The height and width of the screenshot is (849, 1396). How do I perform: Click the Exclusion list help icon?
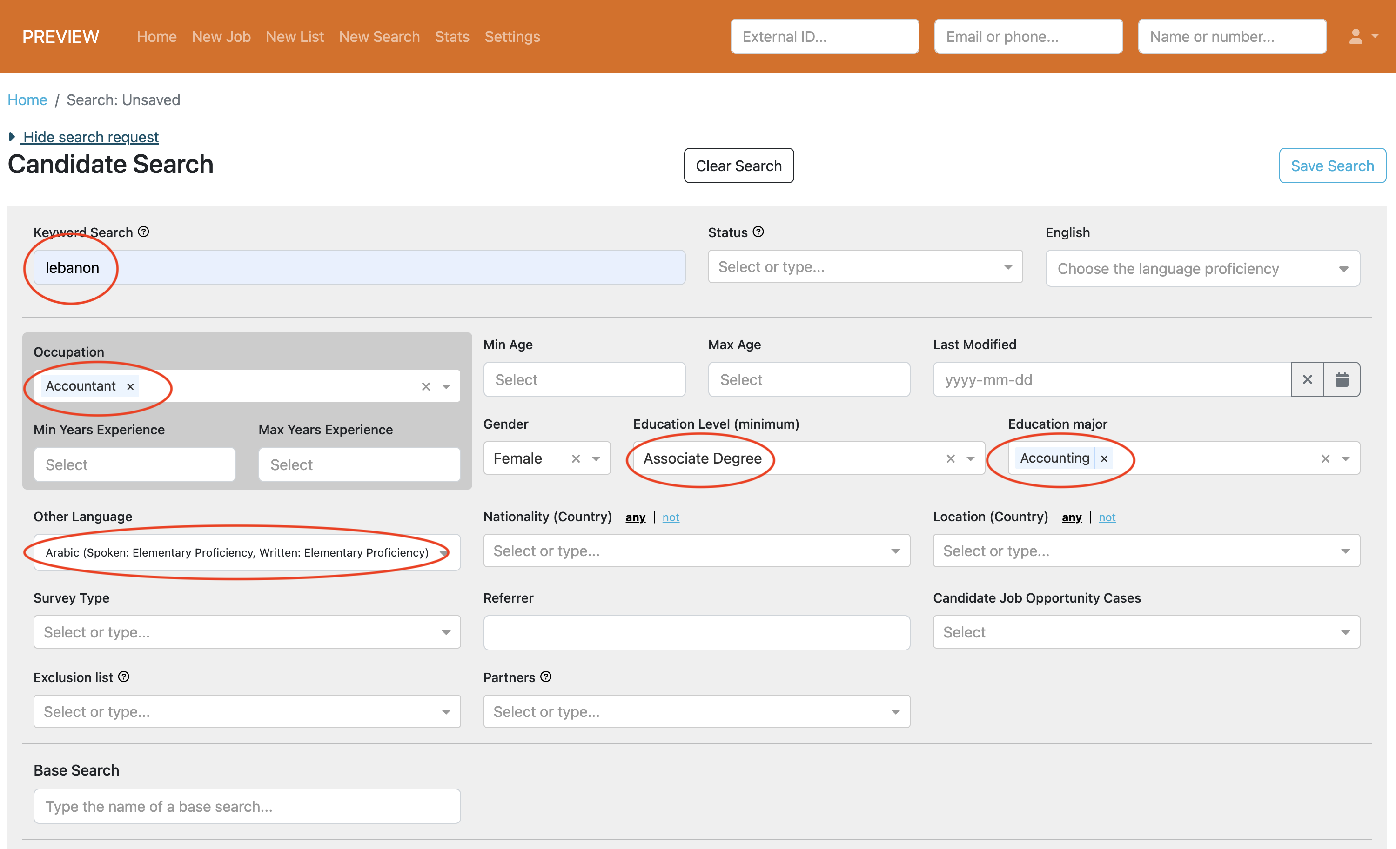pyautogui.click(x=124, y=677)
